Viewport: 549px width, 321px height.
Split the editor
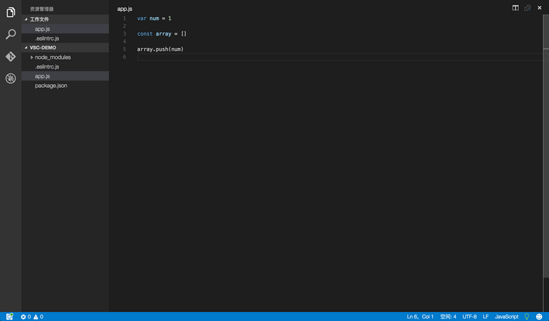click(x=515, y=8)
